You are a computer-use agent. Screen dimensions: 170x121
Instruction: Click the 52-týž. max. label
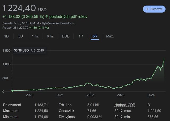tap(123, 111)
